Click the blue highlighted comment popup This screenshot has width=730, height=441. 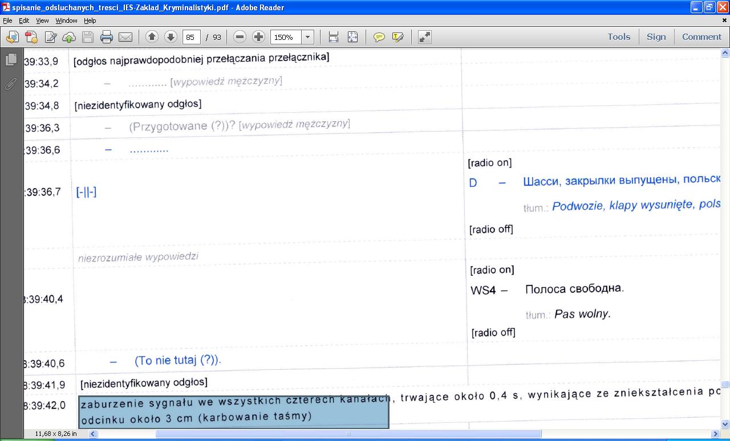[234, 412]
